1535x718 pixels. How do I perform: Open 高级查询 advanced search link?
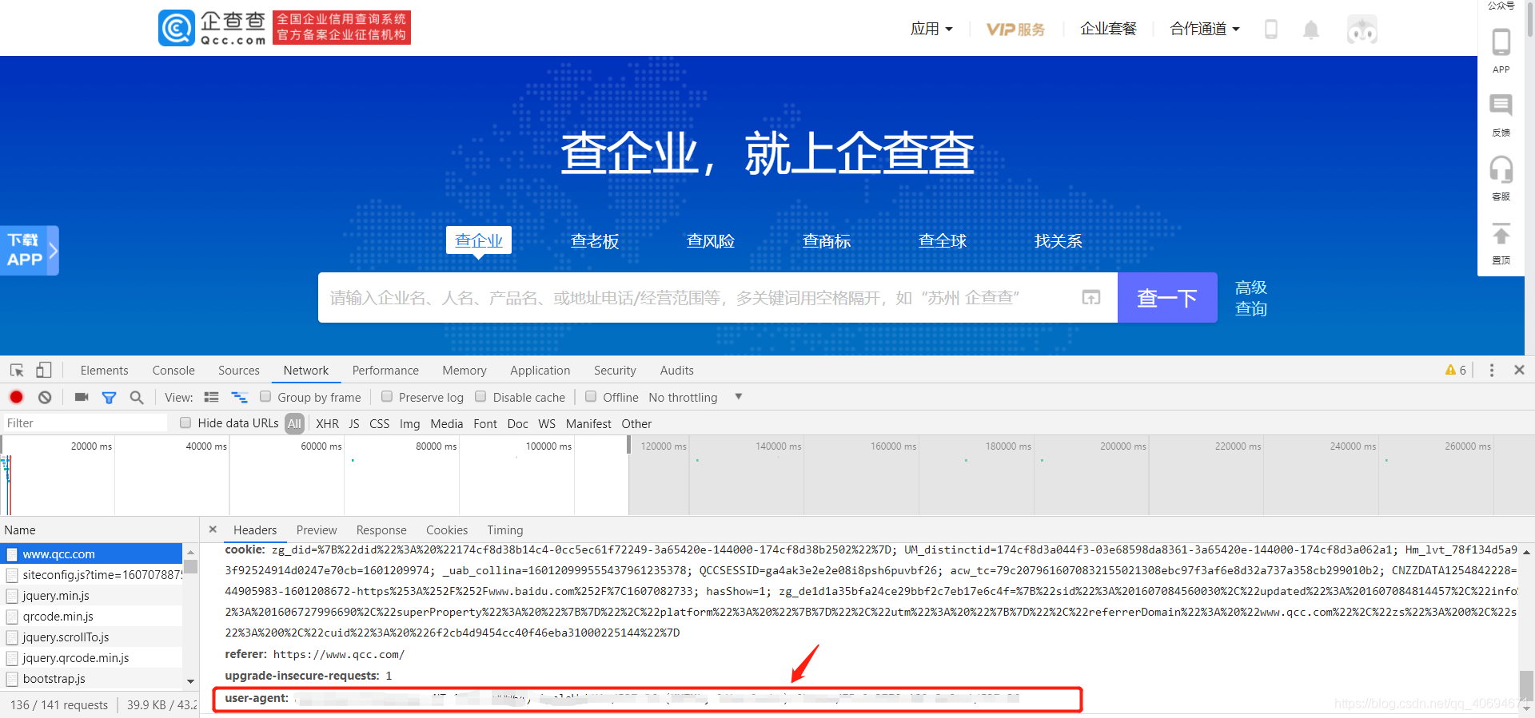pyautogui.click(x=1251, y=298)
